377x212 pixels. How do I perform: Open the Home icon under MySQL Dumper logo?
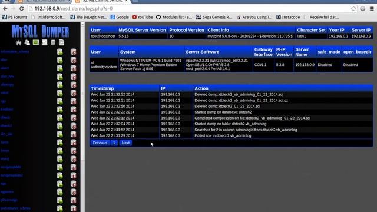[19, 43]
